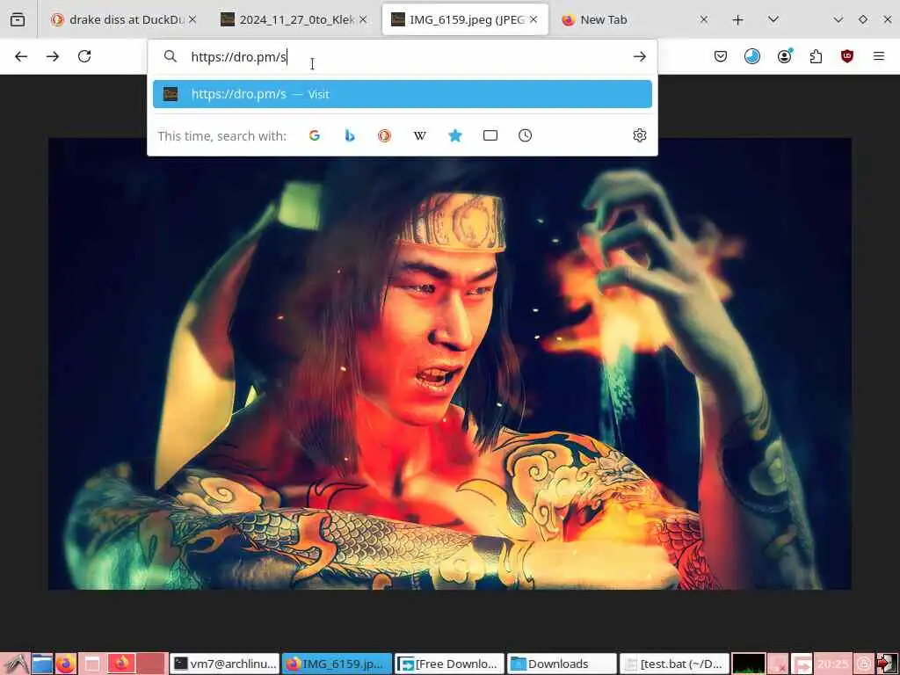The image size is (900, 675).
Task: Search this time with Bing
Action: click(x=350, y=135)
